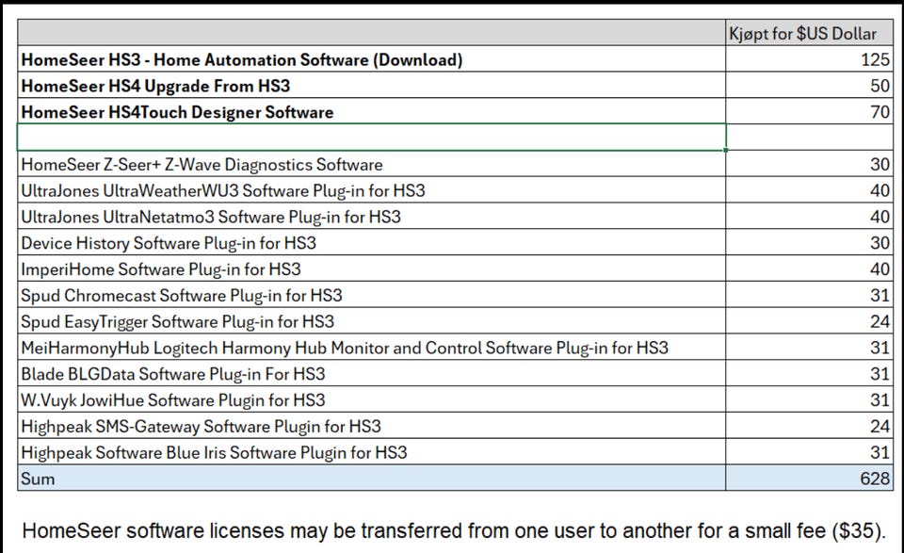
Task: Select the 'Kjøpt for $US Dollar' header cell
Action: tap(809, 33)
